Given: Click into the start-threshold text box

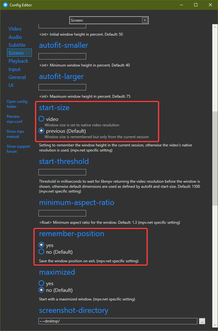Looking at the screenshot, I should coord(62,172).
